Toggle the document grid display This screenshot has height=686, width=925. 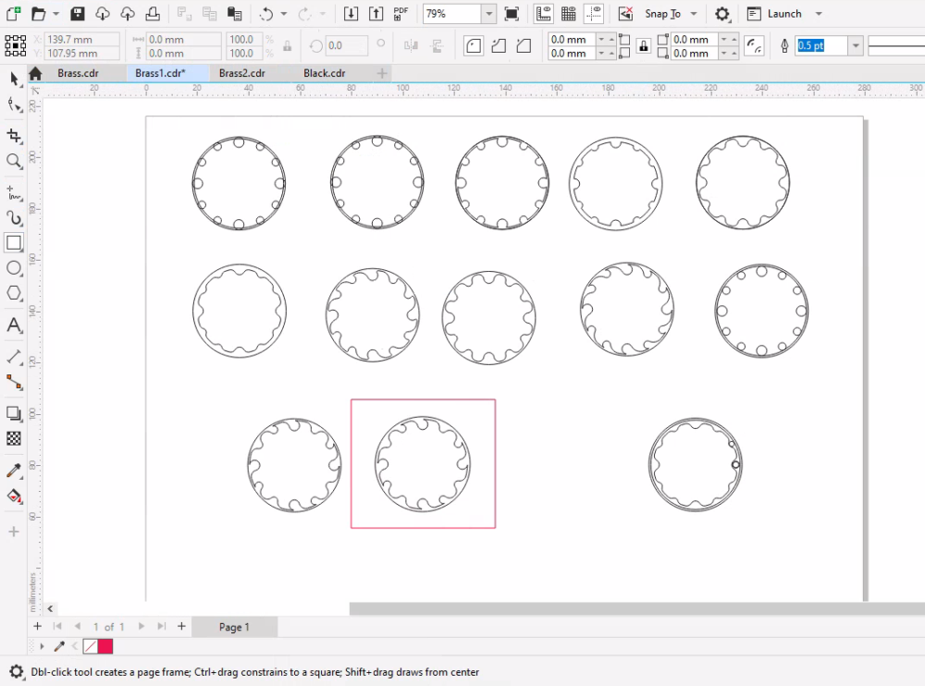point(568,13)
